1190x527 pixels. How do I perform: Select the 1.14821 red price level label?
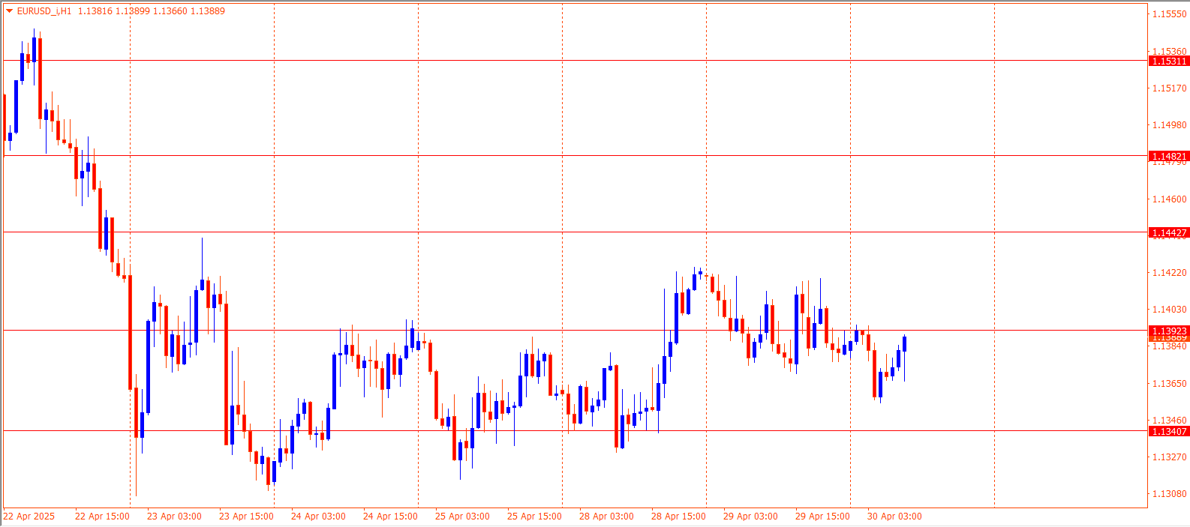click(x=1169, y=157)
